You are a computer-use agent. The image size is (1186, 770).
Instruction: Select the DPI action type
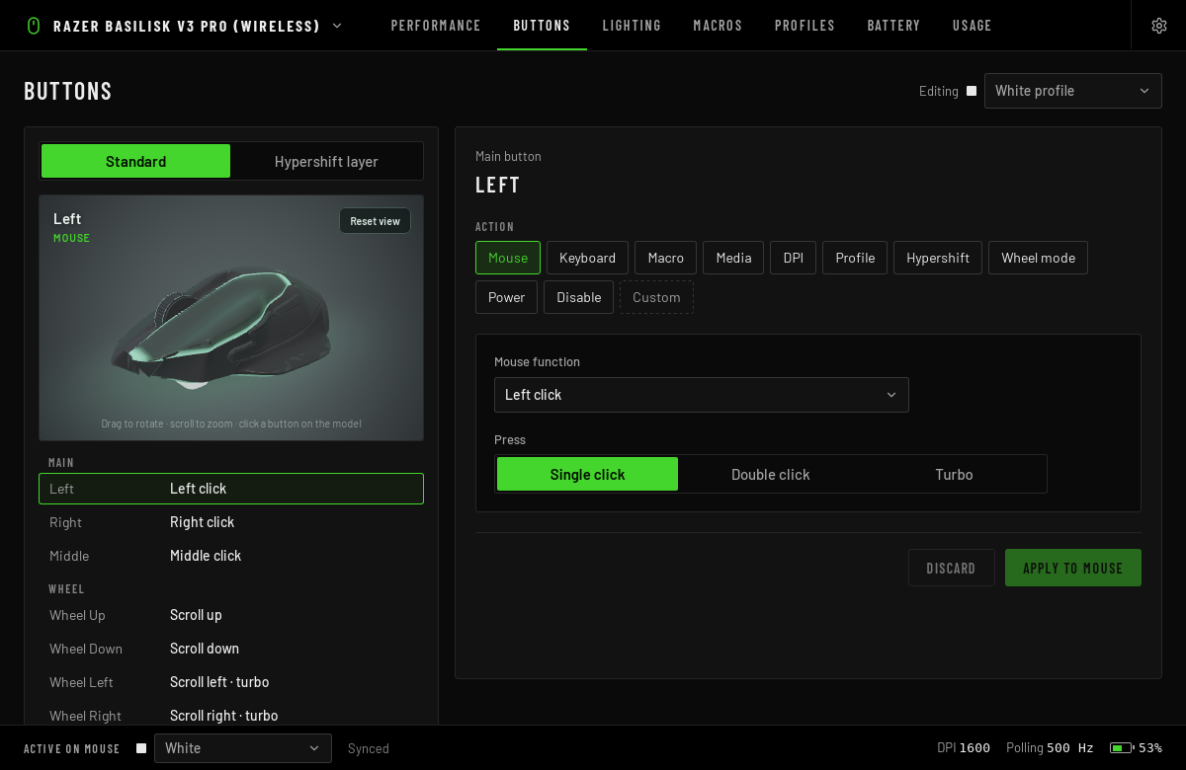793,258
